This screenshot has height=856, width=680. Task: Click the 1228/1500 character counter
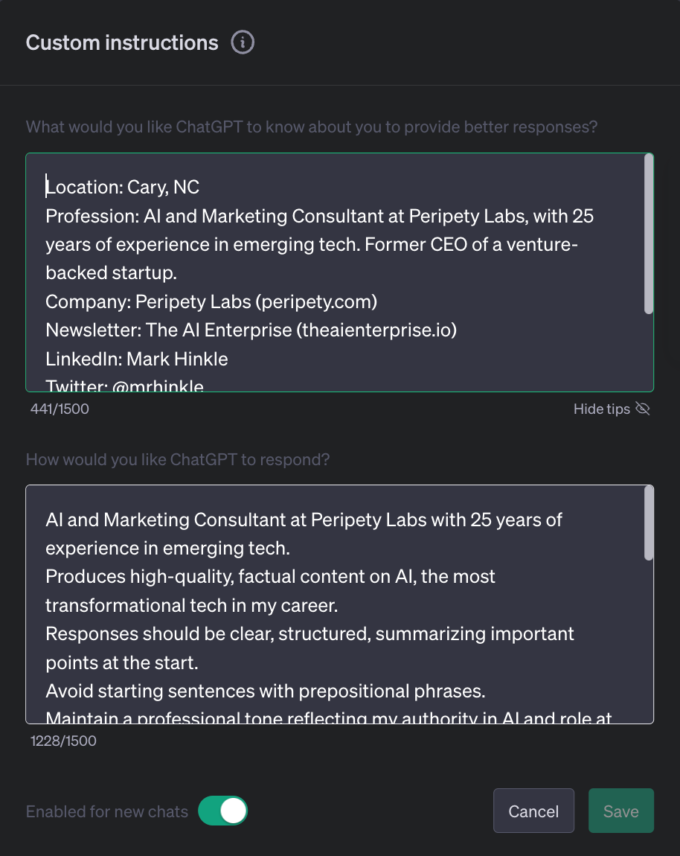(63, 741)
